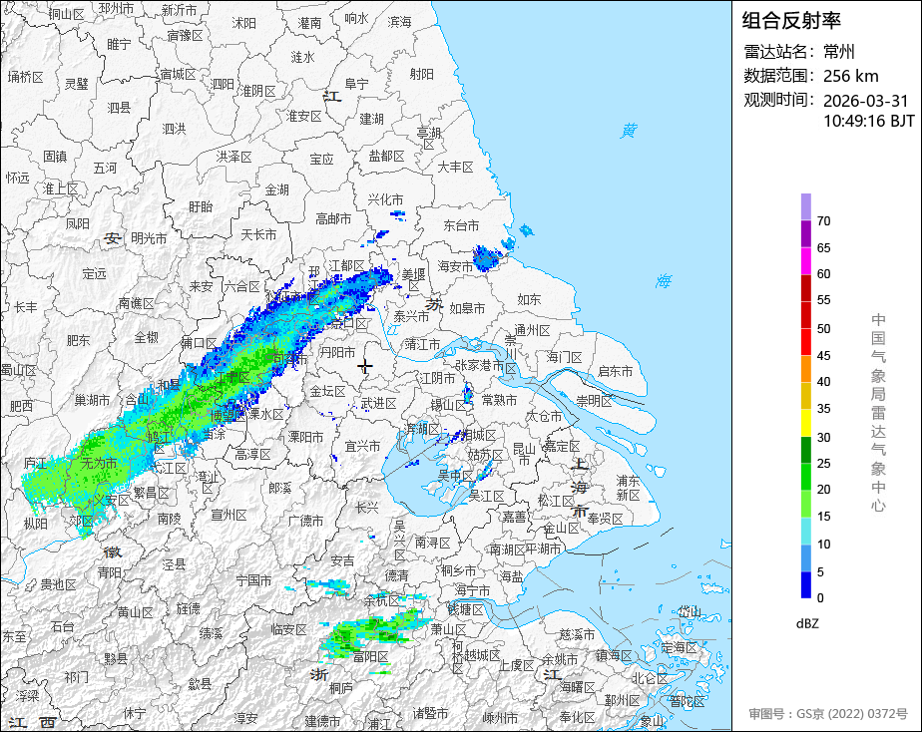
Task: Click the dBZ unit label under legend
Action: 806,624
